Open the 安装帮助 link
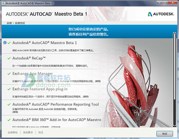This screenshot has height=139, width=179. coord(13,132)
